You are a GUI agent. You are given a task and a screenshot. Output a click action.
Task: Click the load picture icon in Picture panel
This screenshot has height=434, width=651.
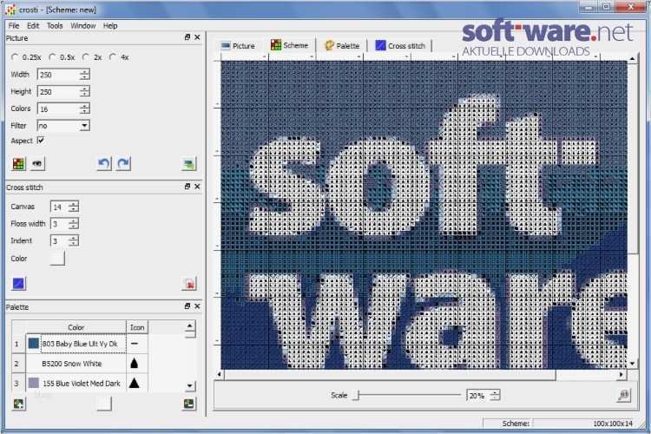(189, 164)
